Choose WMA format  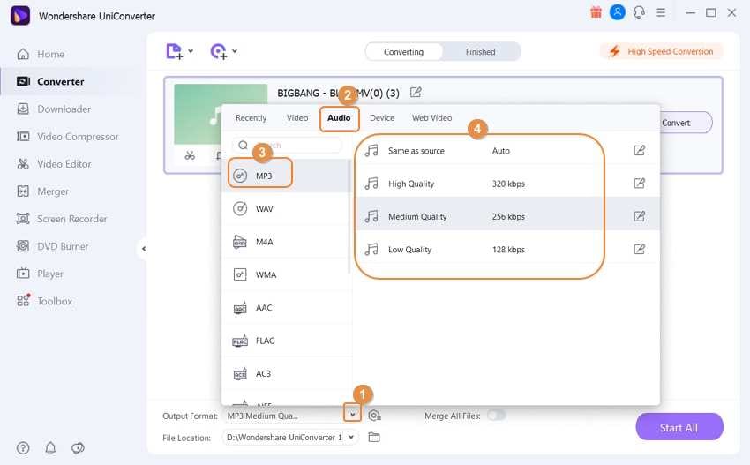point(286,274)
